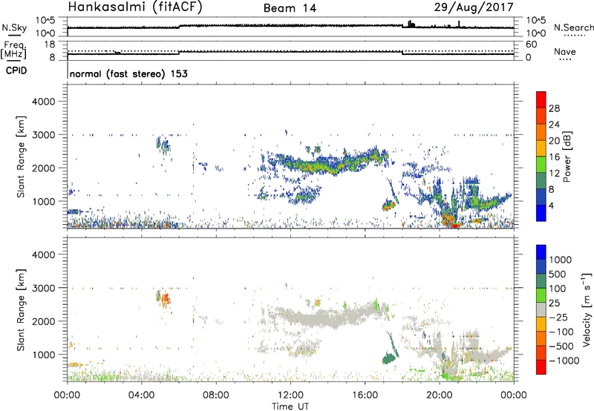Click the Time UT axis label
The width and height of the screenshot is (594, 411).
[290, 406]
